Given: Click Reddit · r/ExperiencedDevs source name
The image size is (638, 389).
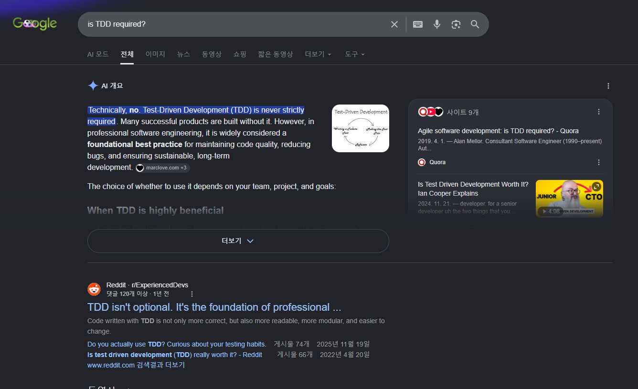Looking at the screenshot, I should 147,285.
